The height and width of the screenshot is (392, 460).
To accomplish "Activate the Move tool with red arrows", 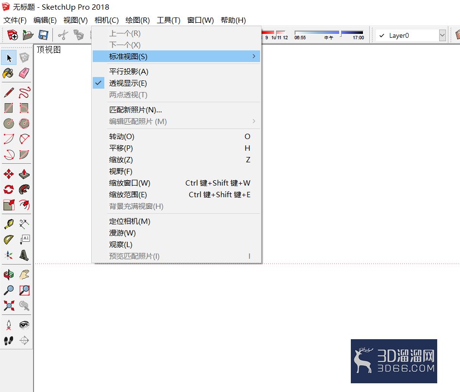I will point(9,174).
